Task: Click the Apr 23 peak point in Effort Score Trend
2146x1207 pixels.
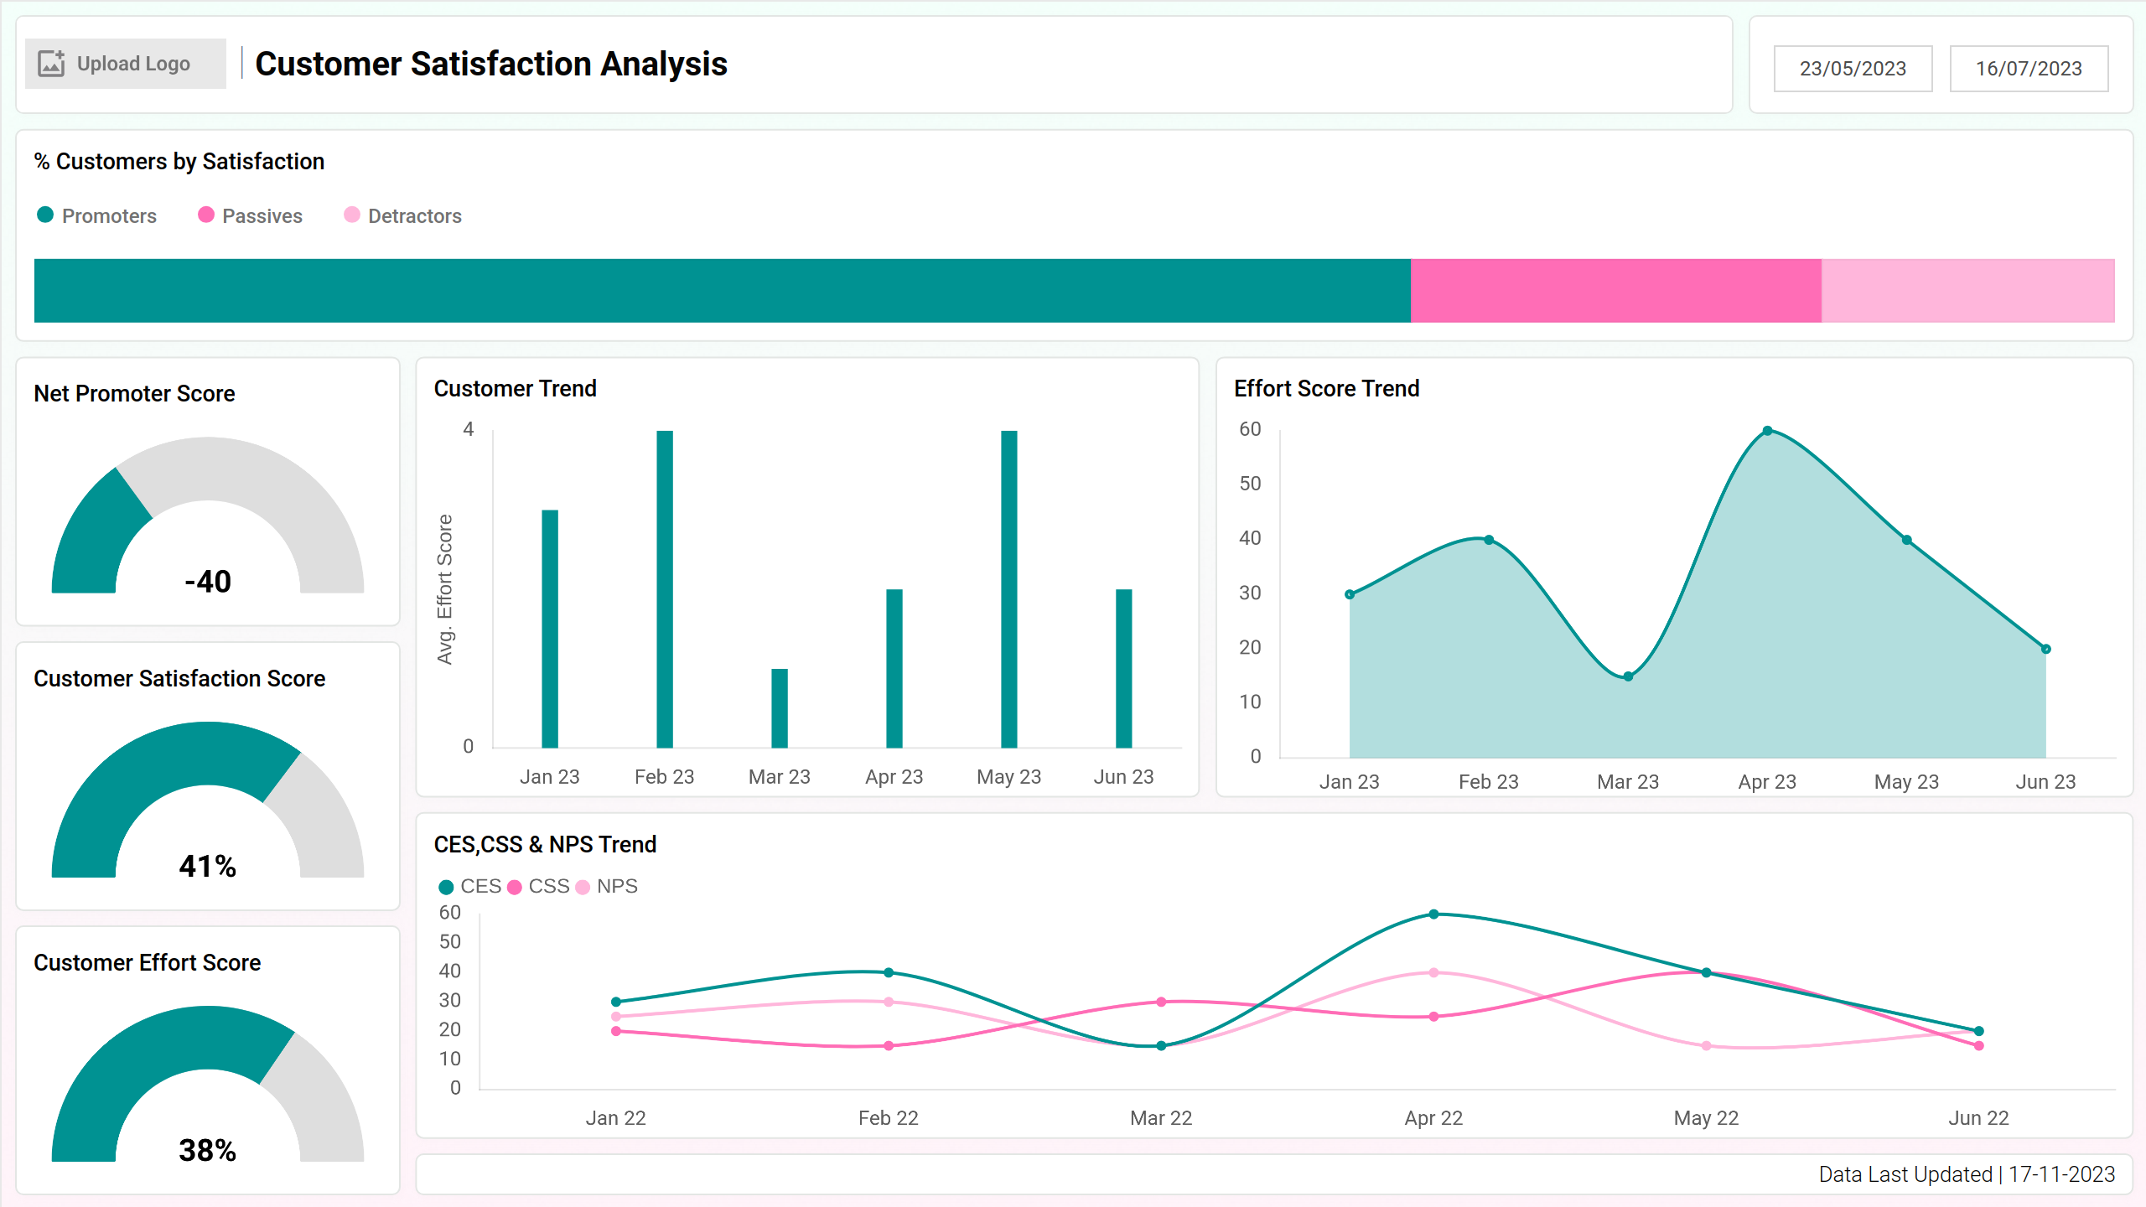Action: (x=1767, y=431)
